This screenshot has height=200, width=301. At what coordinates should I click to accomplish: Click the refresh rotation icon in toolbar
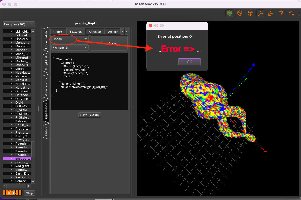click(x=291, y=13)
